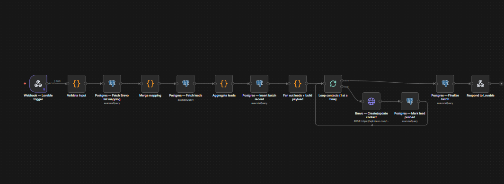This screenshot has height=184, width=504.
Task: Open Postgres — Mark lead pushed node icon
Action: (x=410, y=101)
